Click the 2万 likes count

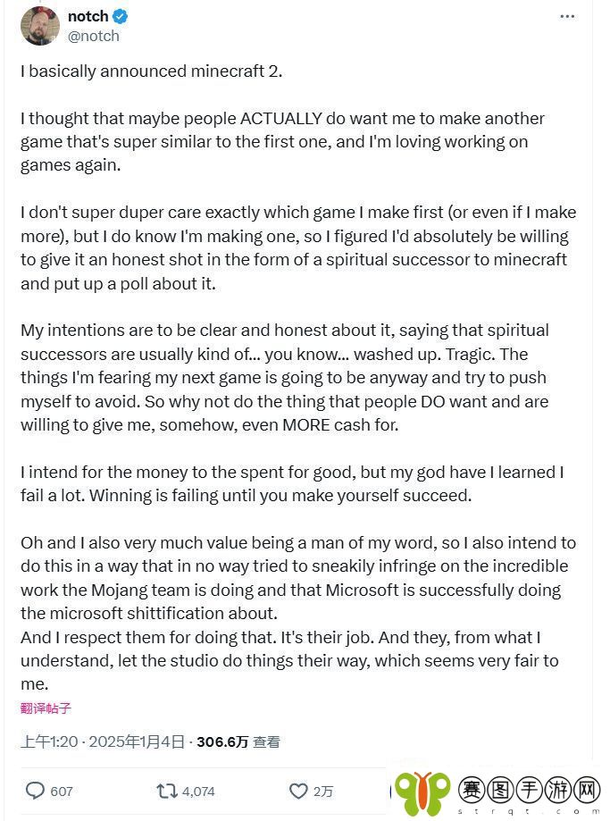(323, 792)
